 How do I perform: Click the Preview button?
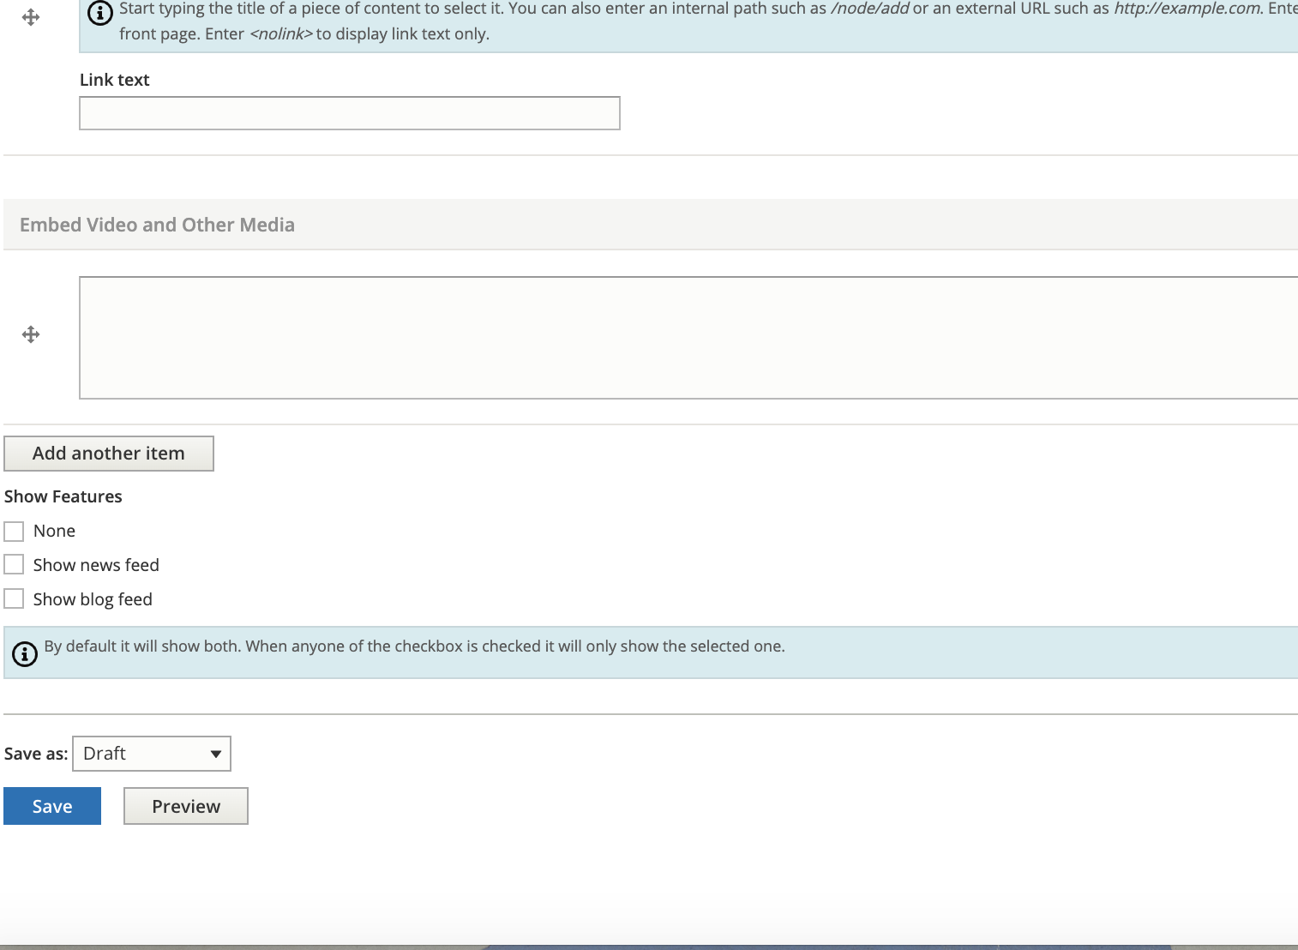point(185,805)
